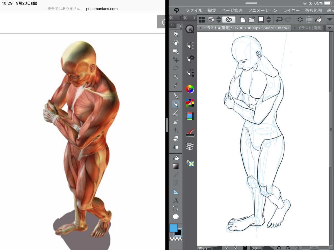The height and width of the screenshot is (250, 334).
Task: Open the Clip Studio logo menu
Action: [176, 11]
